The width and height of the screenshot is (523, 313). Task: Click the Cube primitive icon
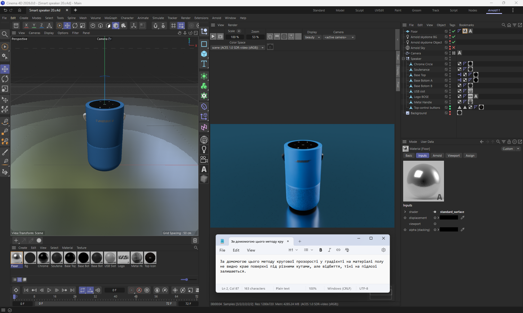click(x=204, y=54)
